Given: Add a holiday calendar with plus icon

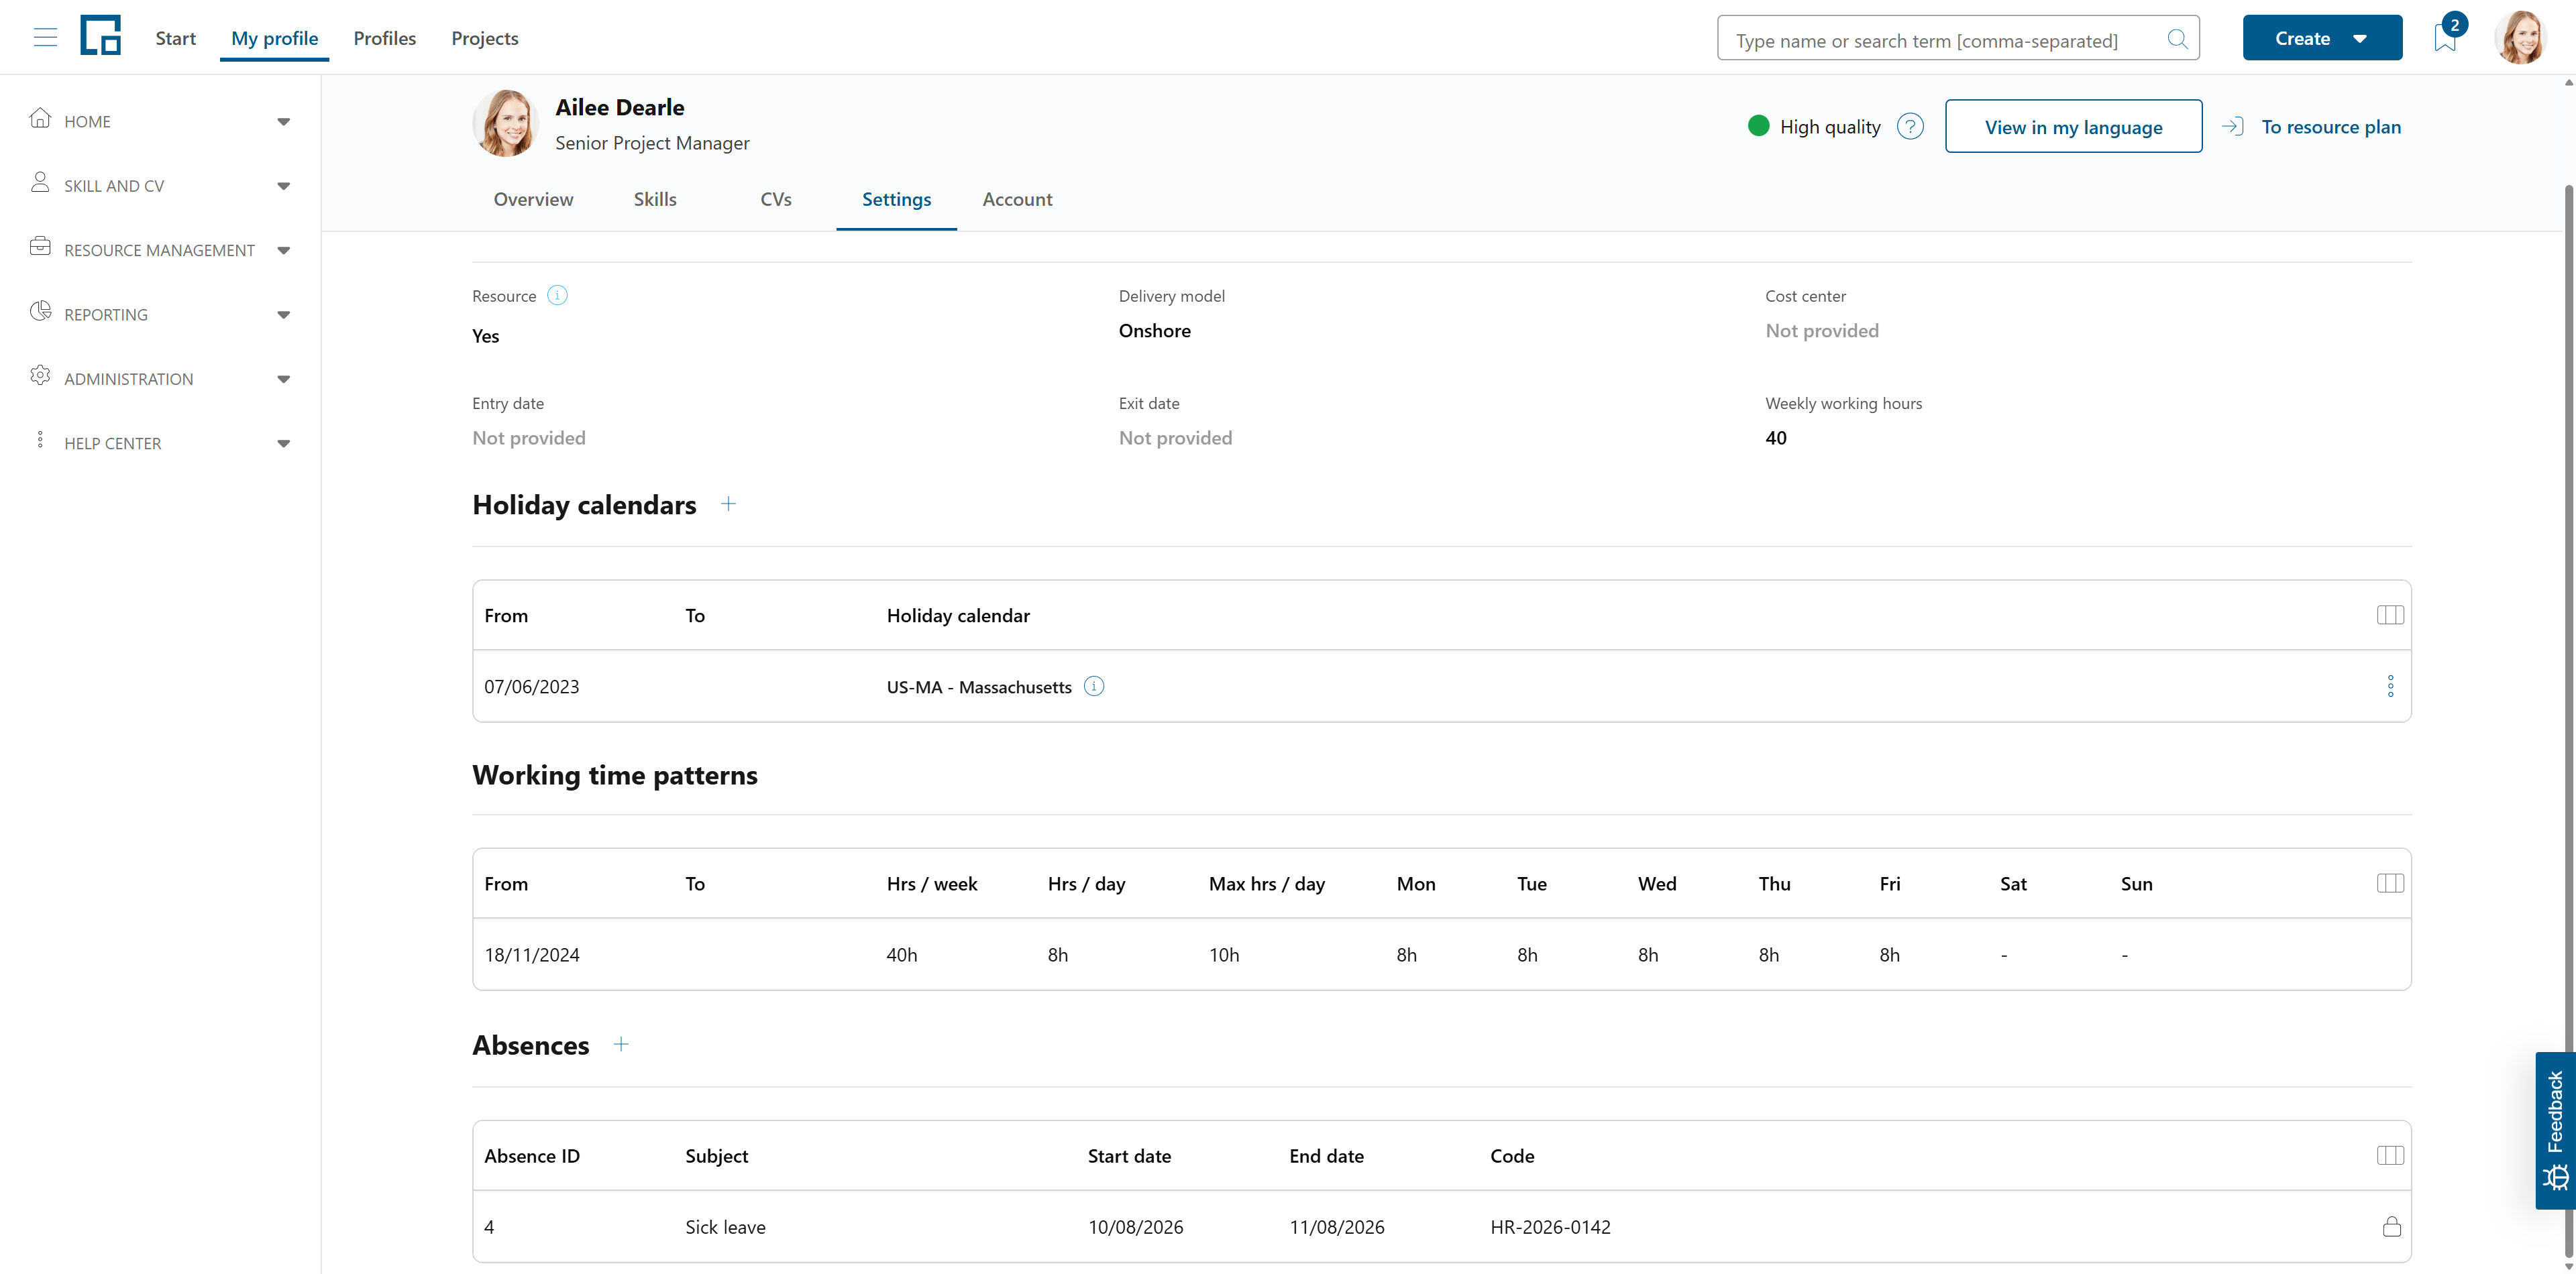Looking at the screenshot, I should tap(728, 505).
